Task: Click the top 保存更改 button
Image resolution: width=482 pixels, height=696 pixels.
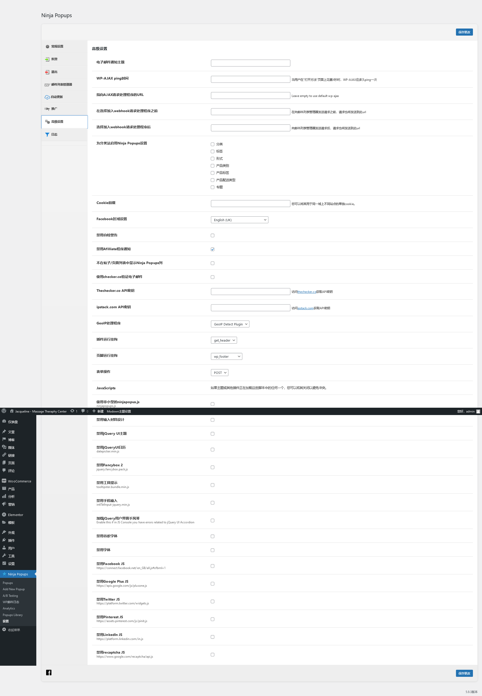Action: tap(464, 32)
